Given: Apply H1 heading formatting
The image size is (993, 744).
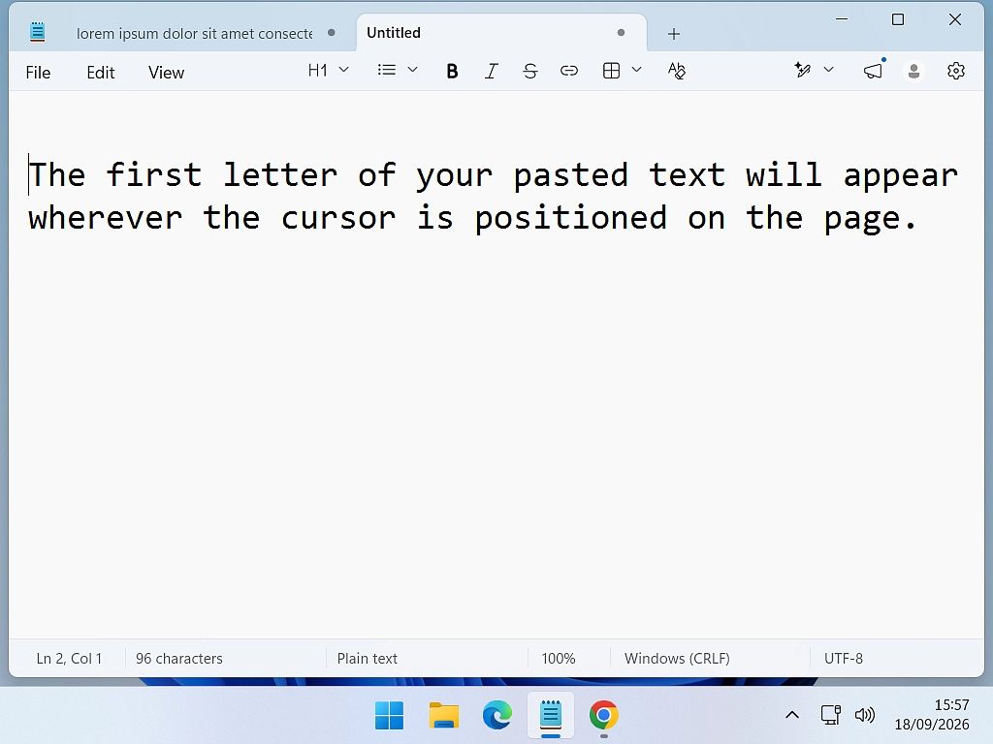Looking at the screenshot, I should pos(317,70).
